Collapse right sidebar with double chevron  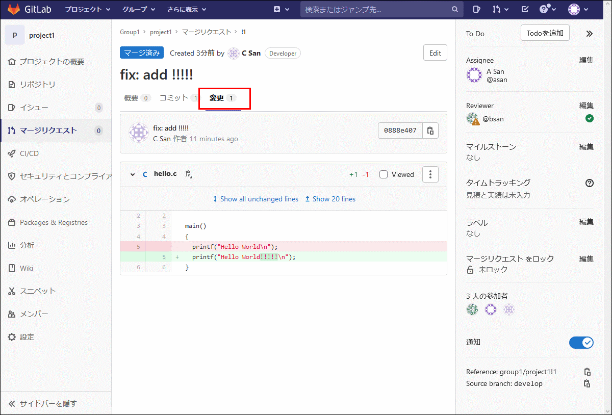coord(589,34)
